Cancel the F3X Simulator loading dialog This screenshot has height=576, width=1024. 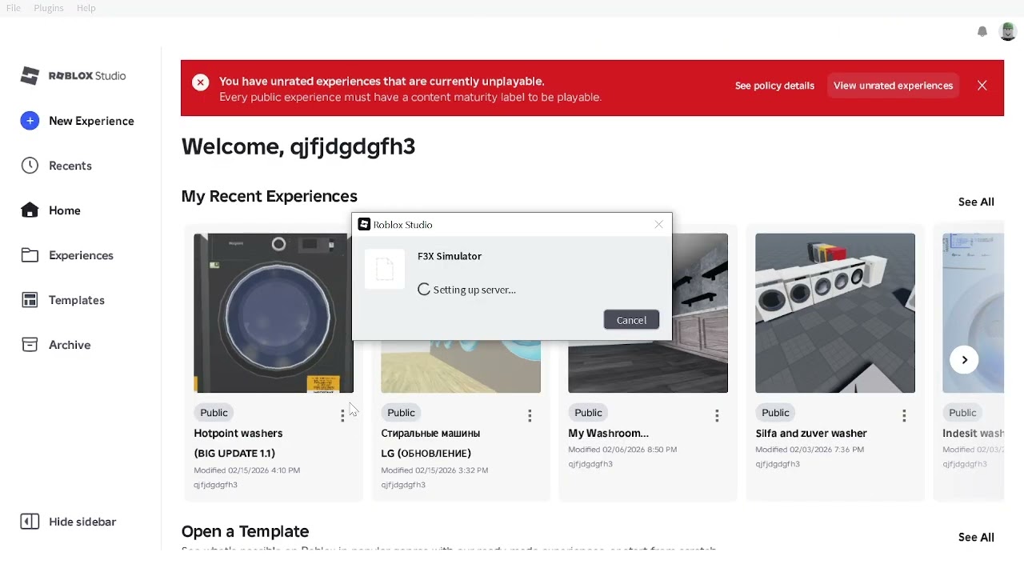(x=631, y=320)
